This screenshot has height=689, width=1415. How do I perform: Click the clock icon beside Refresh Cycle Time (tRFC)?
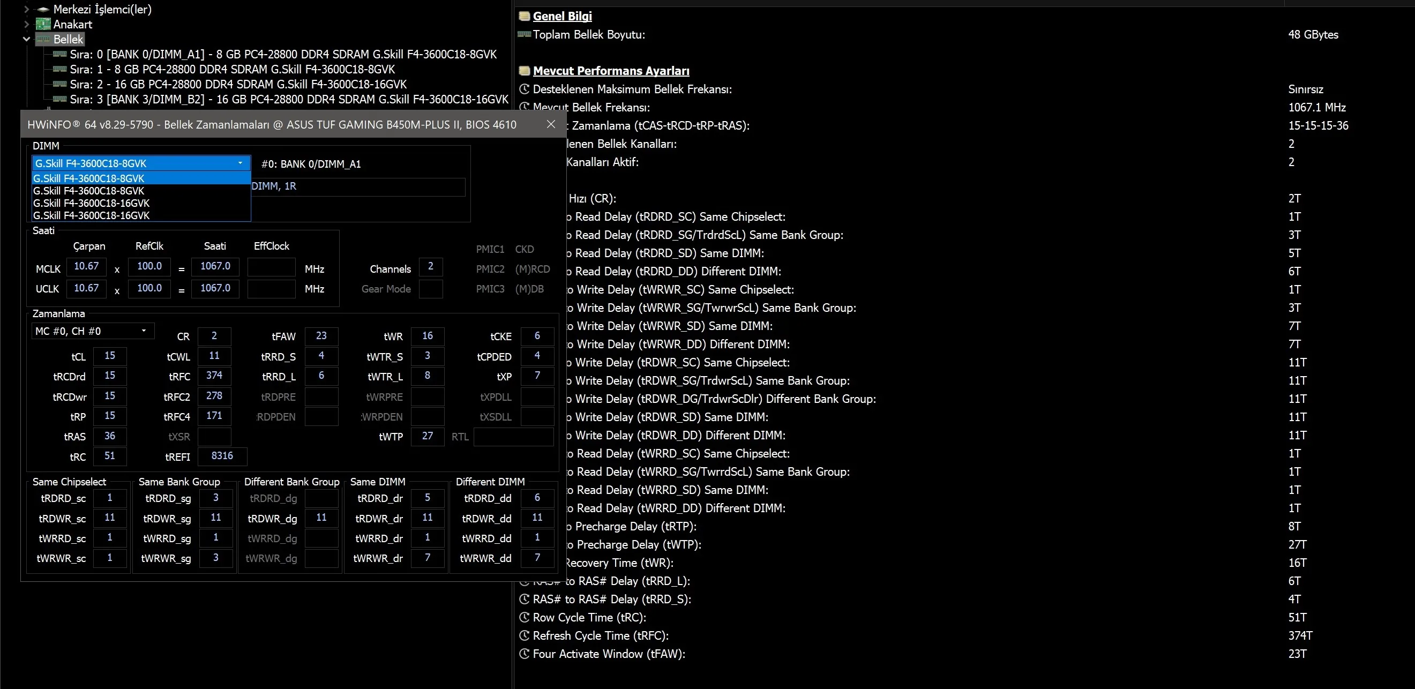point(525,635)
